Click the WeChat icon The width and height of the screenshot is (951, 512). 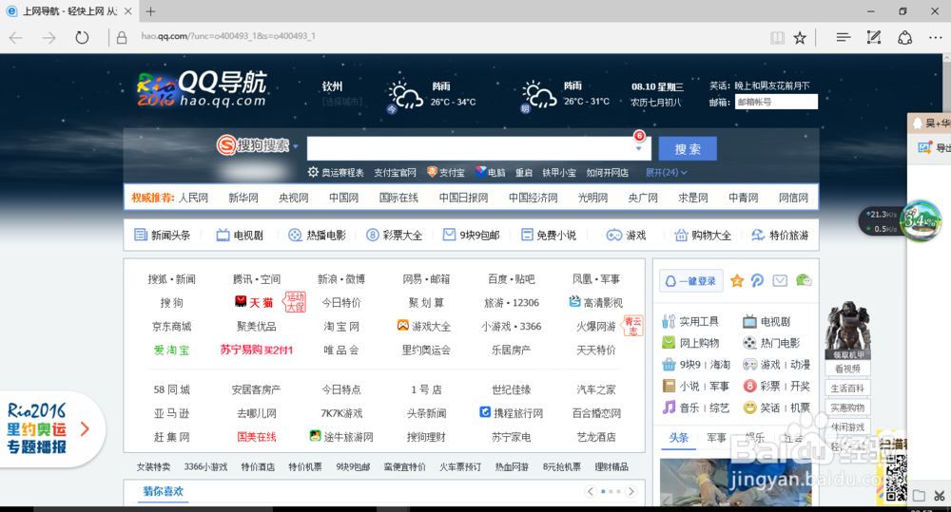(x=804, y=280)
